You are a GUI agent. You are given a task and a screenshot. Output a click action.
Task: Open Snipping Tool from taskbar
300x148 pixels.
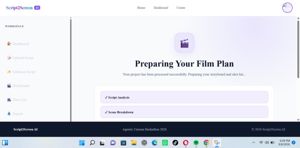pyautogui.click(x=217, y=143)
